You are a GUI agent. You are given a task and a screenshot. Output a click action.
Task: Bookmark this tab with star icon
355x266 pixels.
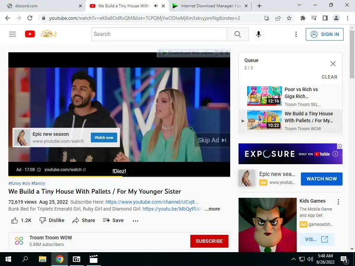(x=289, y=18)
